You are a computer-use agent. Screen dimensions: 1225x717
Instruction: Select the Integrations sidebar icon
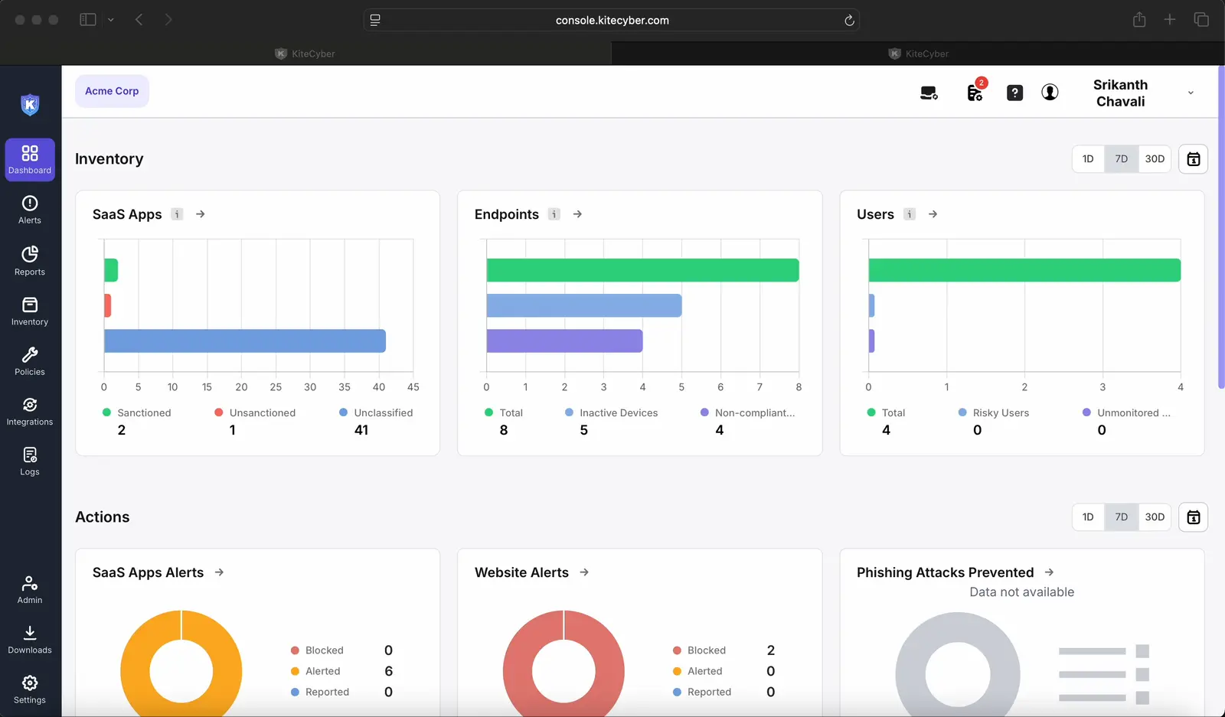click(x=30, y=410)
